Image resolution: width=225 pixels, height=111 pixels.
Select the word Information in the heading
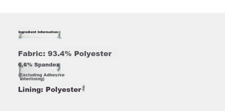48,32
